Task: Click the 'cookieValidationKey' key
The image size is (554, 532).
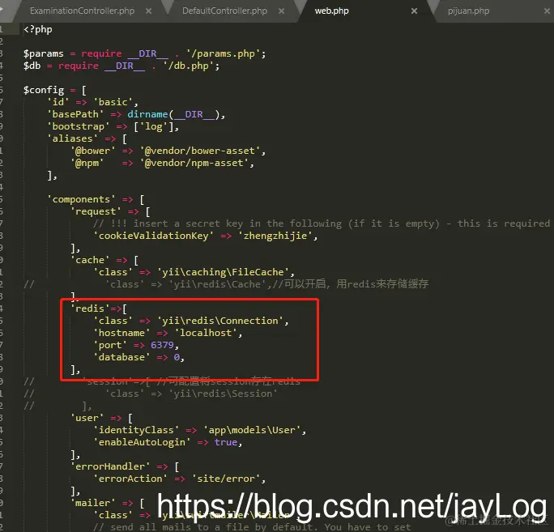Action: 154,236
